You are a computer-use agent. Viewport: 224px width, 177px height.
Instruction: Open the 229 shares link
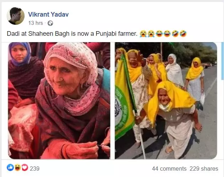[204, 169]
